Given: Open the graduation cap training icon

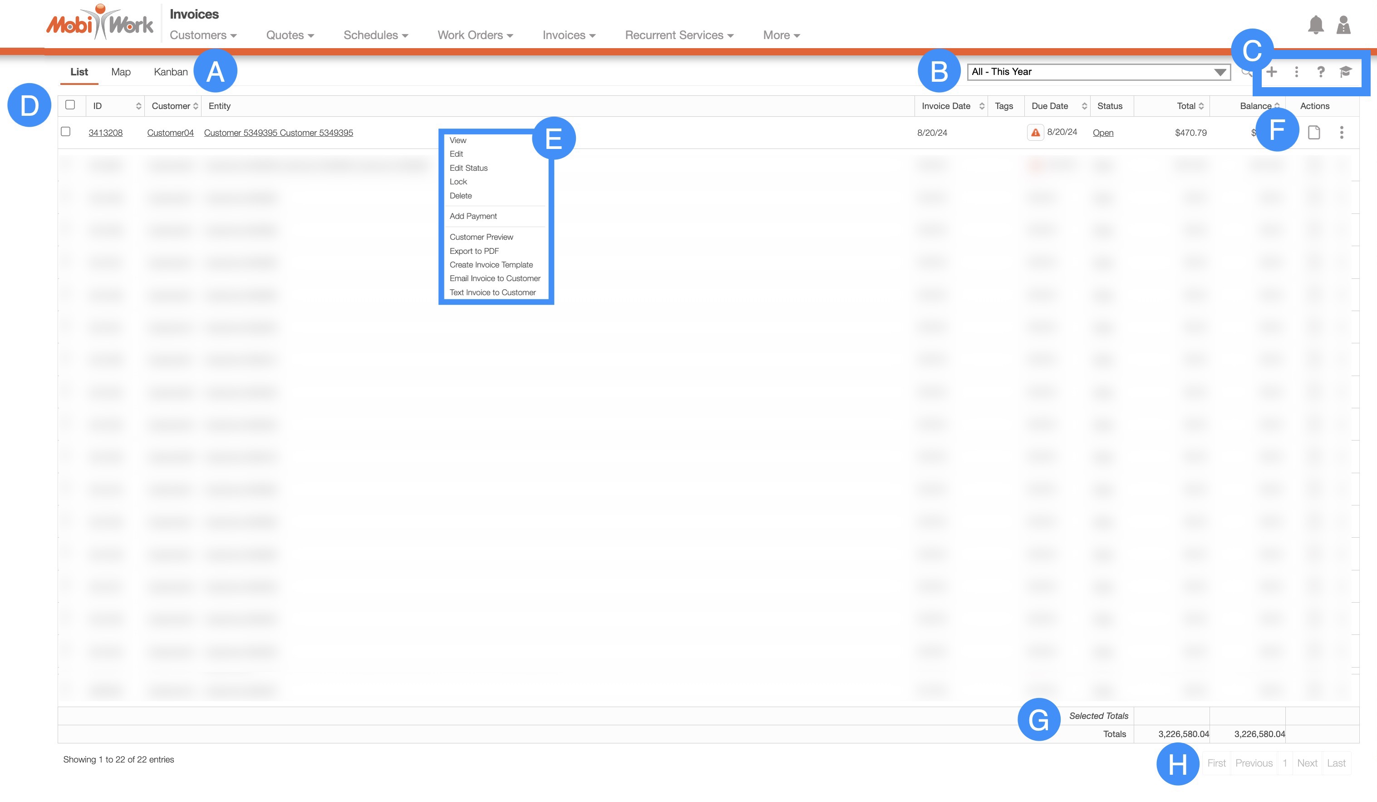Looking at the screenshot, I should 1345,72.
